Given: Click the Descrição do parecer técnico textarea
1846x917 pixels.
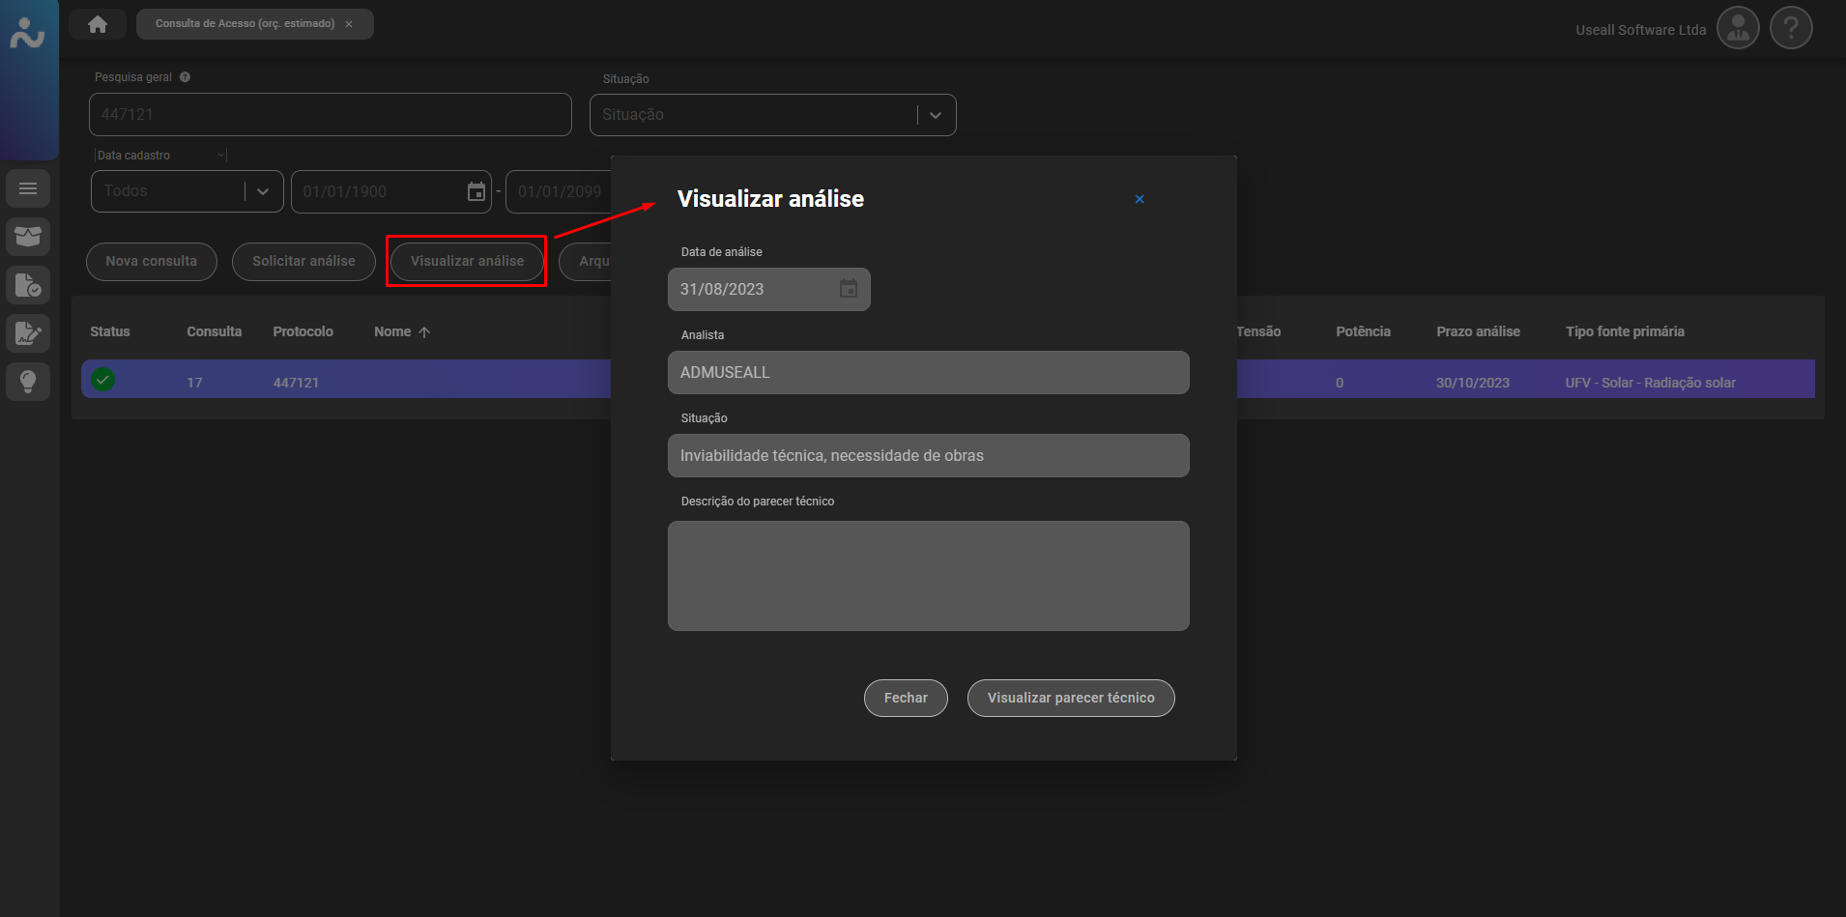Looking at the screenshot, I should [x=928, y=576].
